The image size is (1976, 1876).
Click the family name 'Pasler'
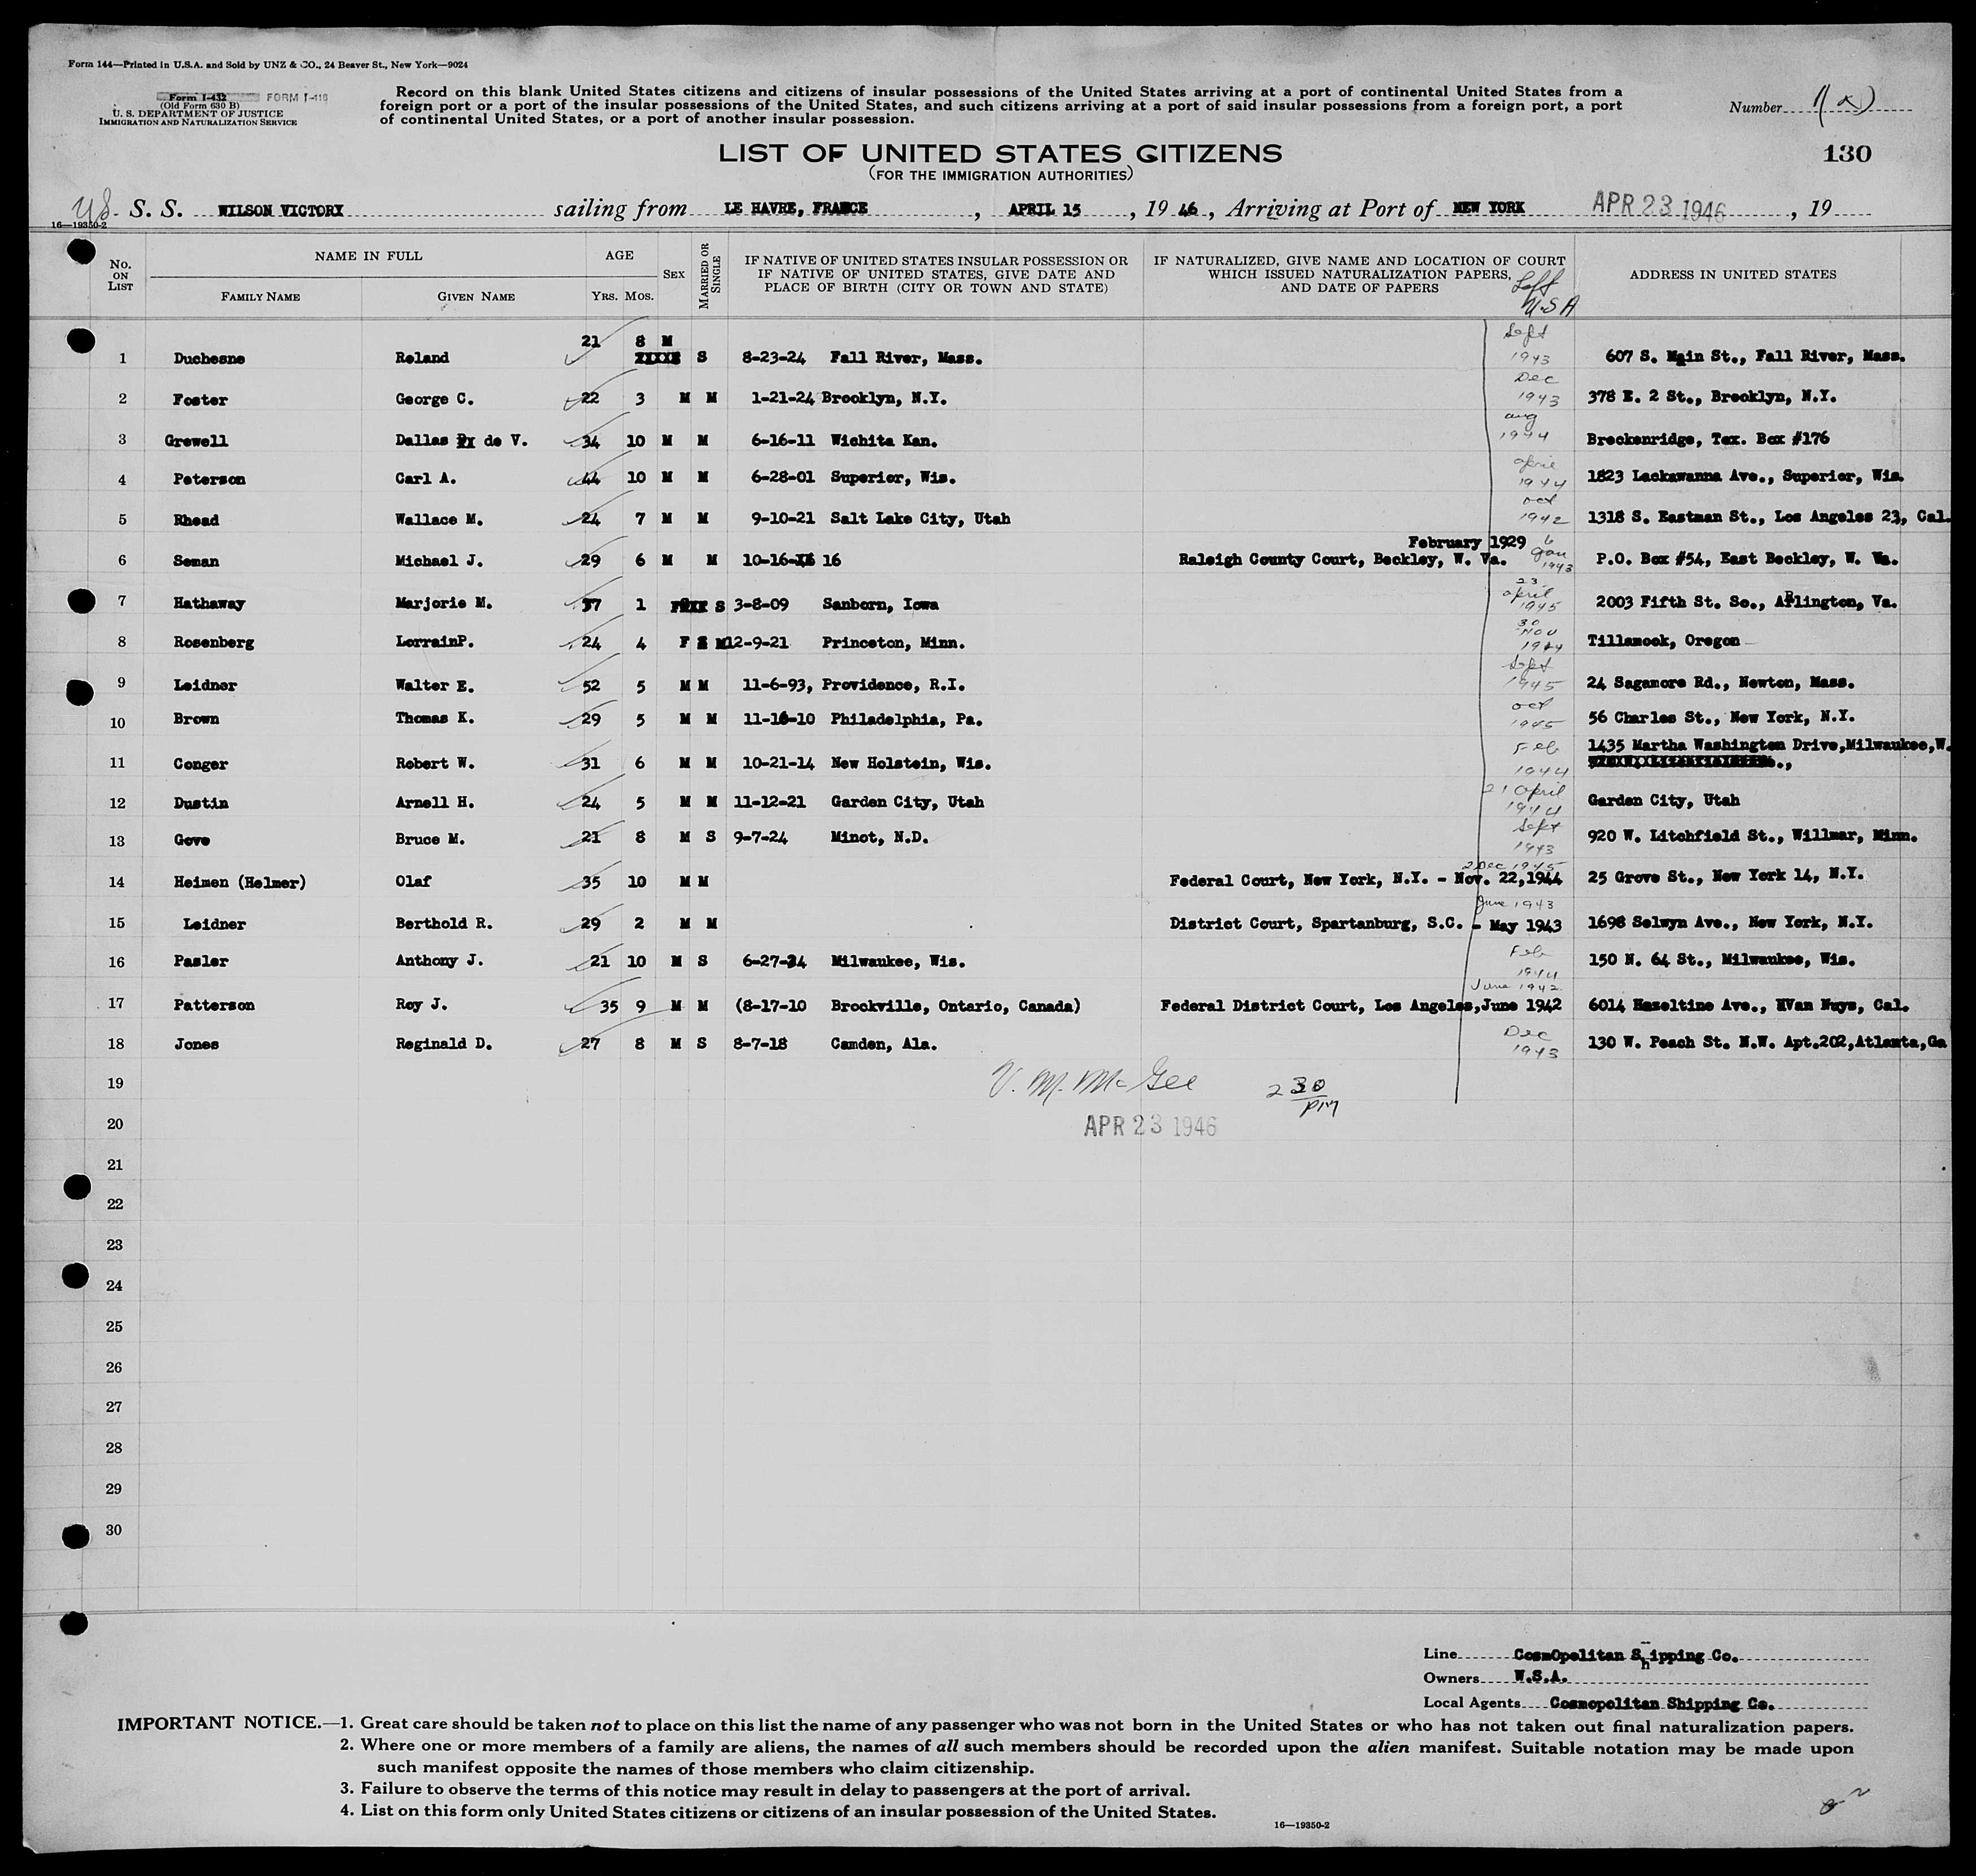[200, 962]
